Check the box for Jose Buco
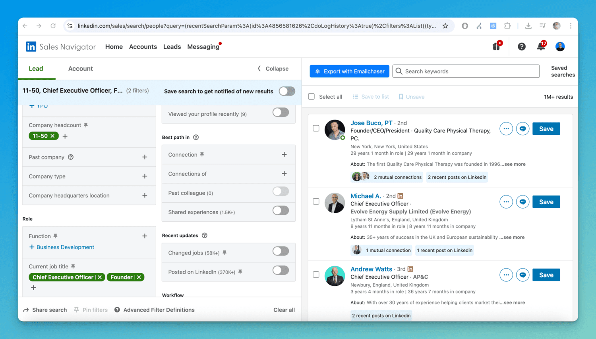Image resolution: width=596 pixels, height=339 pixels. (x=316, y=128)
